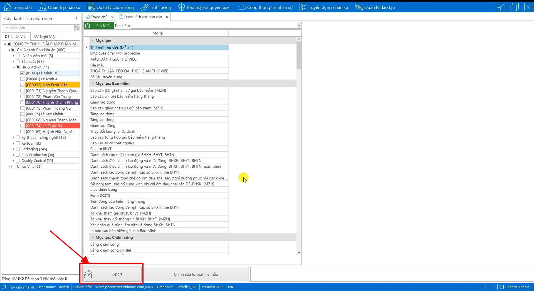Click the Cổng thông tin nhân sự cloud icon
534x291 pixels.
coord(242,7)
